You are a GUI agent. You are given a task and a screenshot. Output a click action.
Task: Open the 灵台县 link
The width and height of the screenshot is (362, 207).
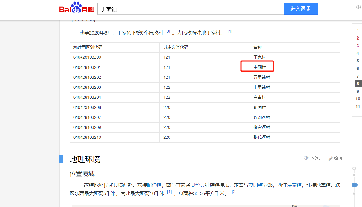198,185
